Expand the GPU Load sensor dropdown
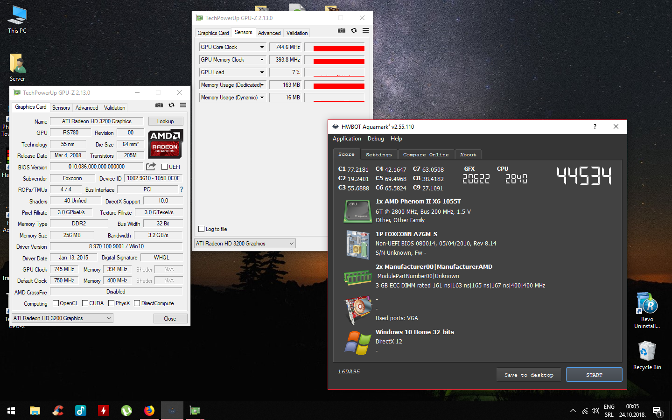 pyautogui.click(x=262, y=72)
